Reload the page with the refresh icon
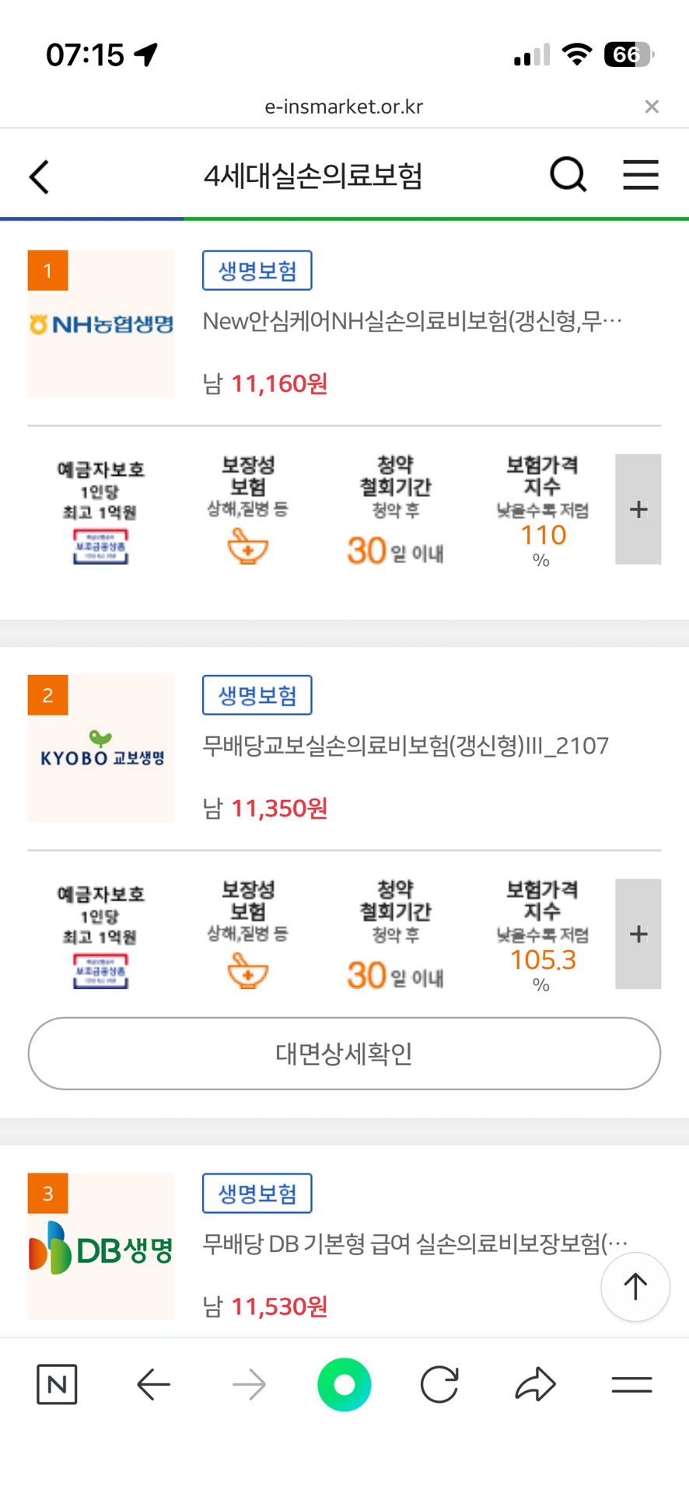The image size is (689, 1493). [439, 1384]
